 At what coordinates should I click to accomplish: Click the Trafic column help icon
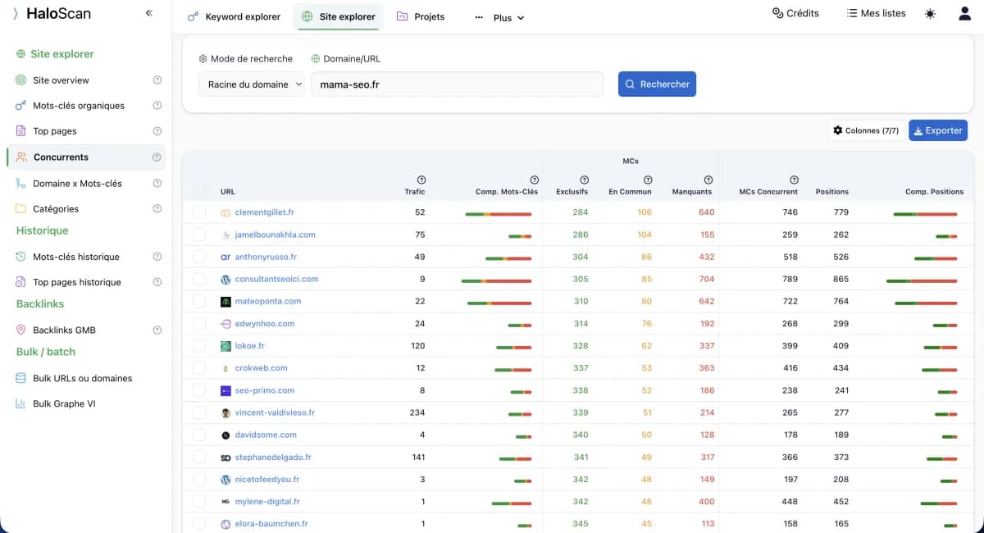421,180
